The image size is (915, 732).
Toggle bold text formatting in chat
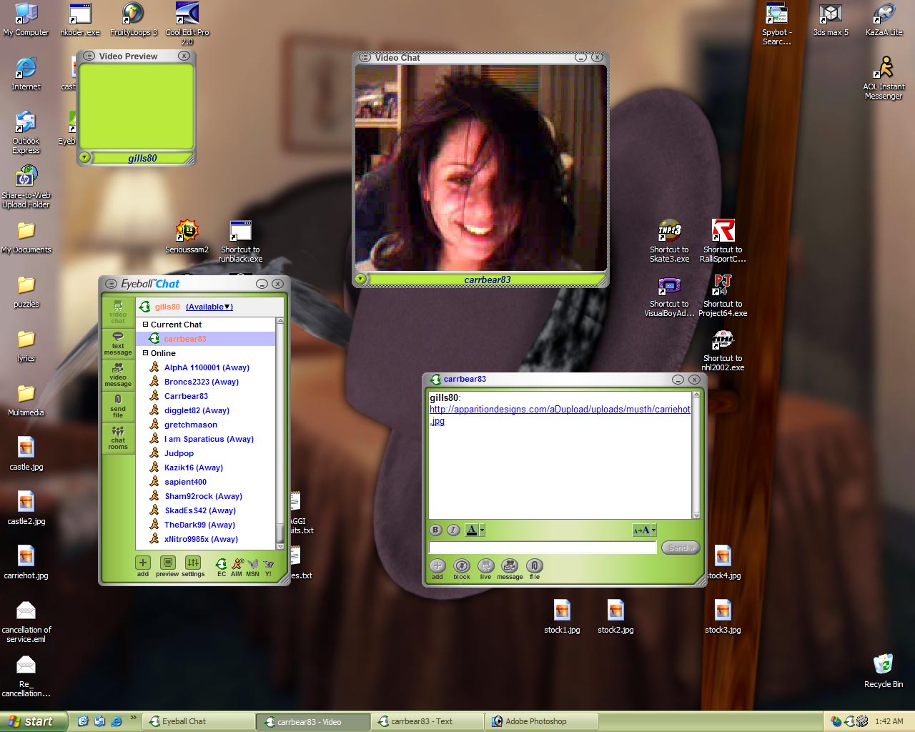click(436, 530)
